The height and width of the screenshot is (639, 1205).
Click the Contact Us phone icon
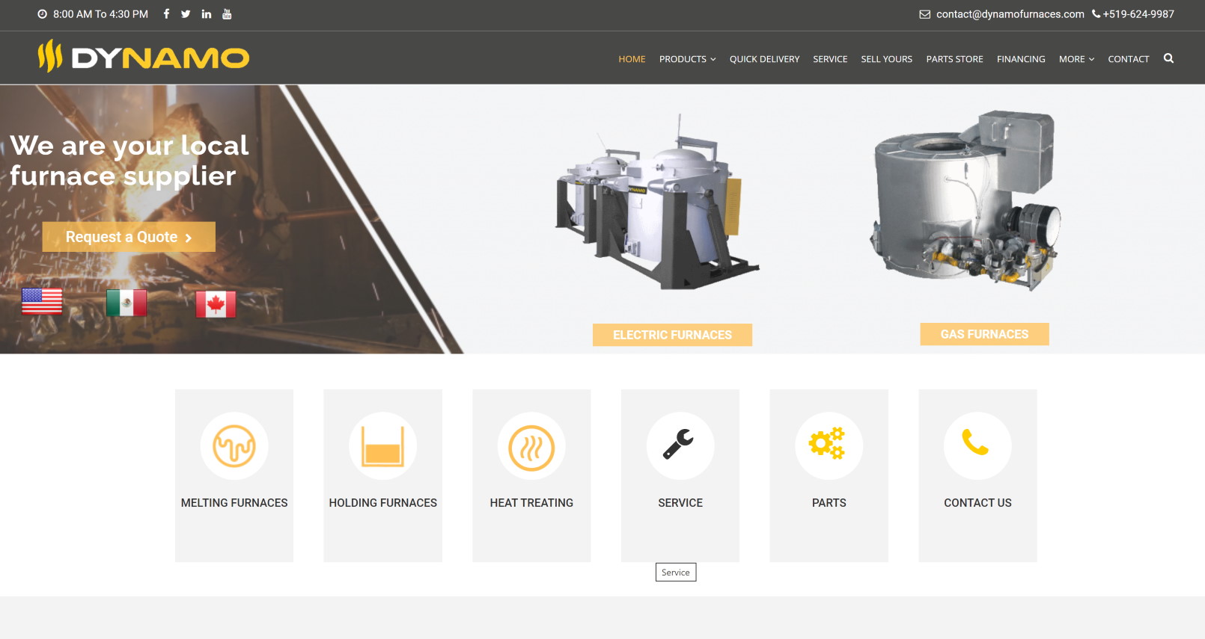pos(977,445)
